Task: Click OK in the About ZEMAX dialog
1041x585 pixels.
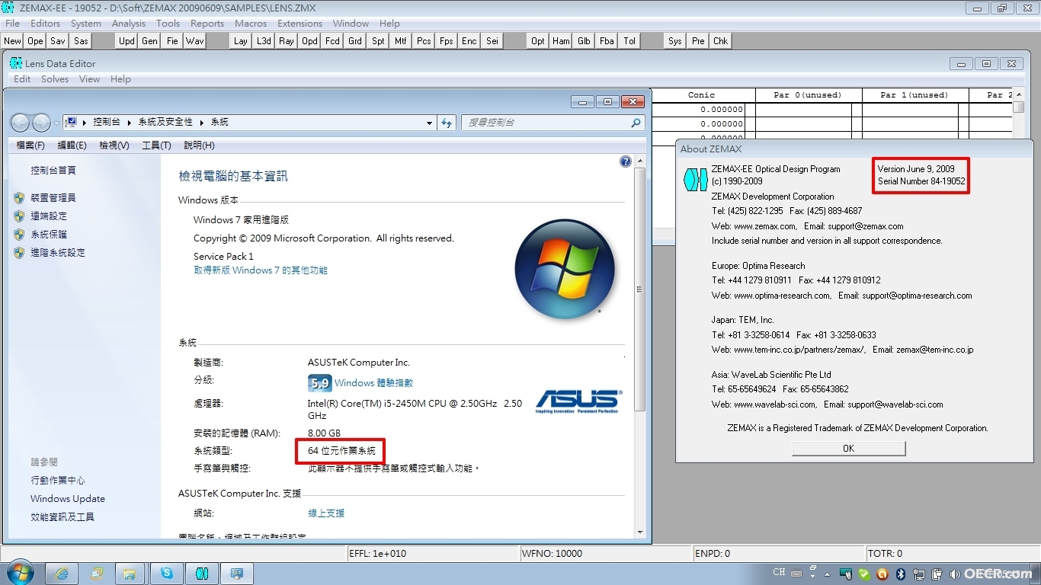Action: [848, 449]
